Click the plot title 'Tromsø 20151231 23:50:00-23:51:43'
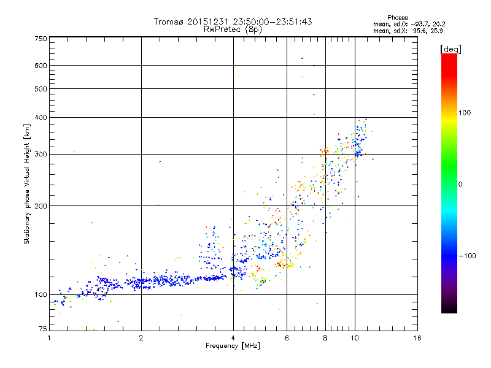This screenshot has height=368, width=491. (x=233, y=21)
